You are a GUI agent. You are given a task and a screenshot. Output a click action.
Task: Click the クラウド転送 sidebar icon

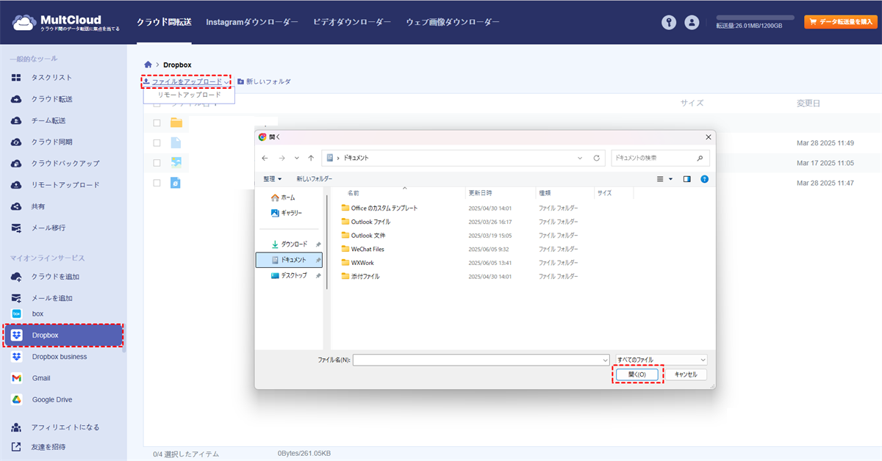[x=16, y=99]
